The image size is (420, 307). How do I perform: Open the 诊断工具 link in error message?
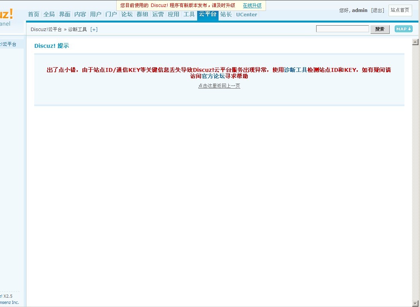(x=296, y=70)
